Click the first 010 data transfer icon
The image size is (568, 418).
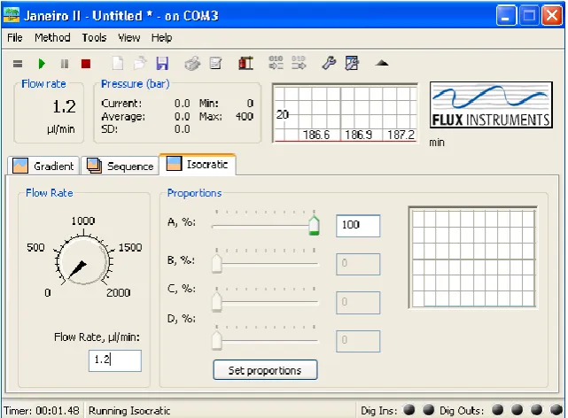click(x=276, y=62)
